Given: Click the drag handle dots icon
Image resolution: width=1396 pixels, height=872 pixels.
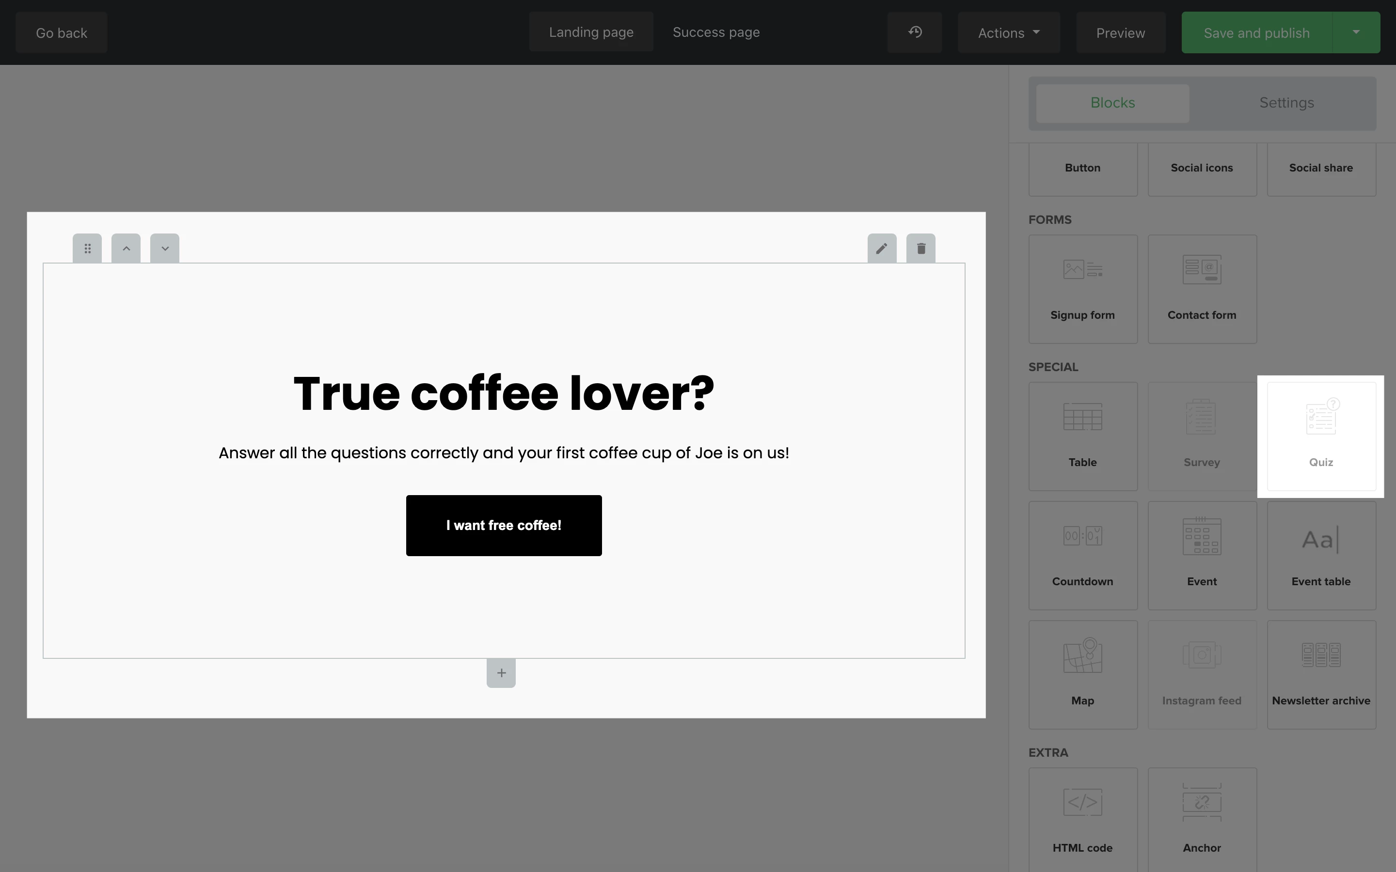Looking at the screenshot, I should pos(87,249).
